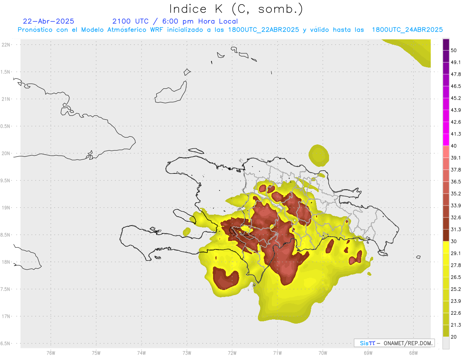The width and height of the screenshot is (464, 358).
Task: Click the legend value '49.1'
Action: tap(456, 62)
